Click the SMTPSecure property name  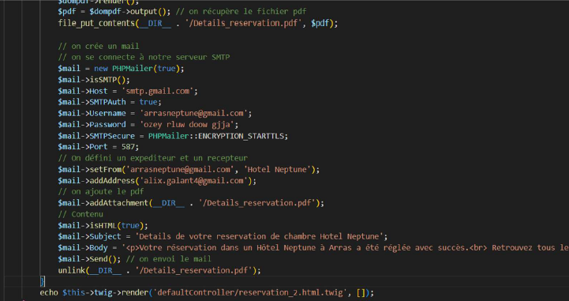112,136
